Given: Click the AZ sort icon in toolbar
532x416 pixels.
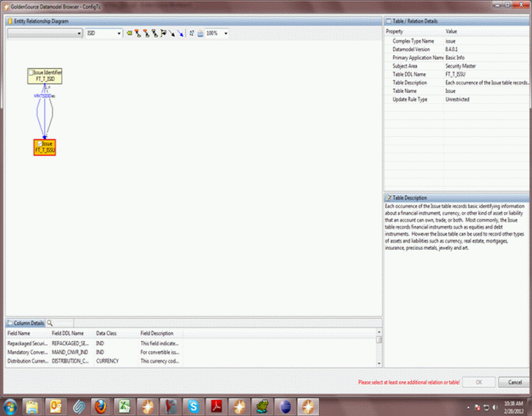Looking at the screenshot, I should click(192, 33).
